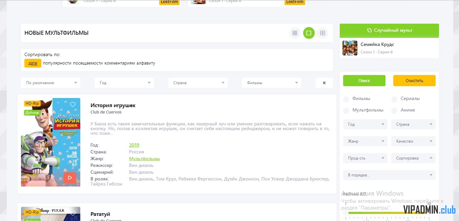This screenshot has height=221, width=459.
Task: Click the green Поиск button
Action: (x=364, y=81)
